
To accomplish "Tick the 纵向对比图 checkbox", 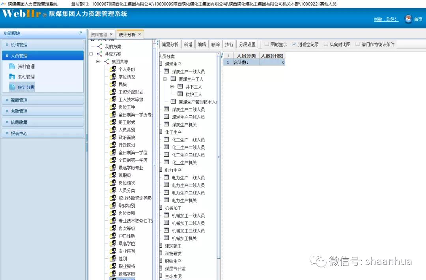I will click(x=326, y=44).
